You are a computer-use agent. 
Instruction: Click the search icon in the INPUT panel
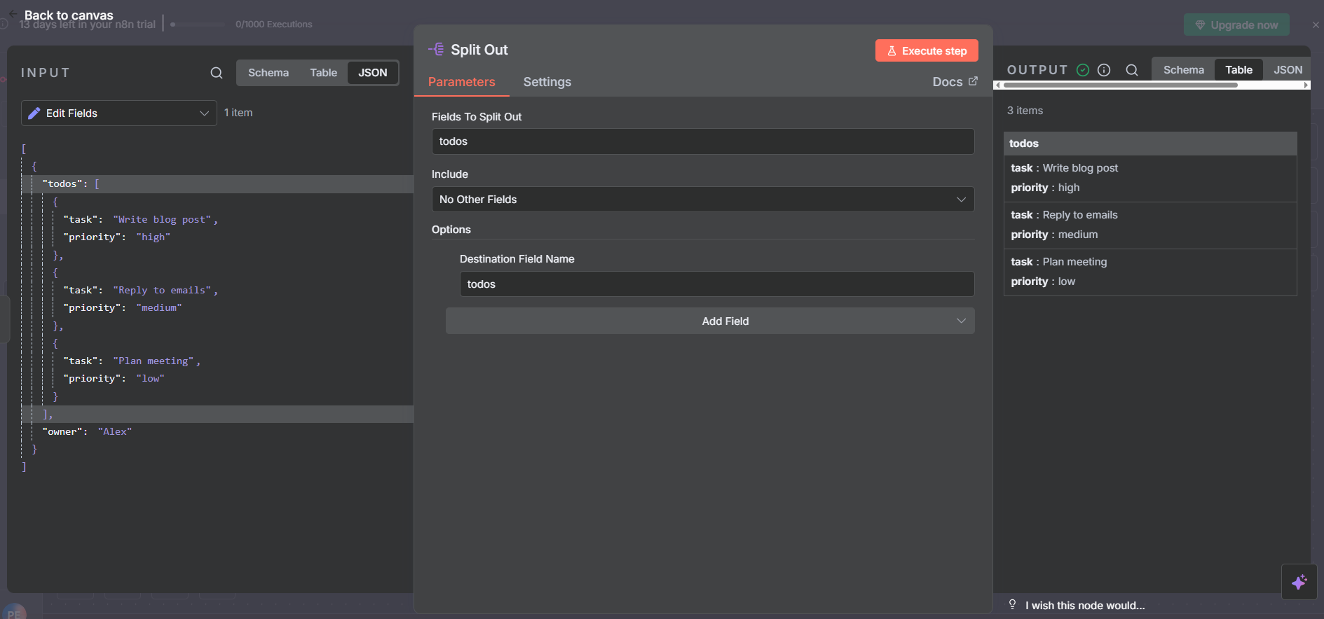217,73
